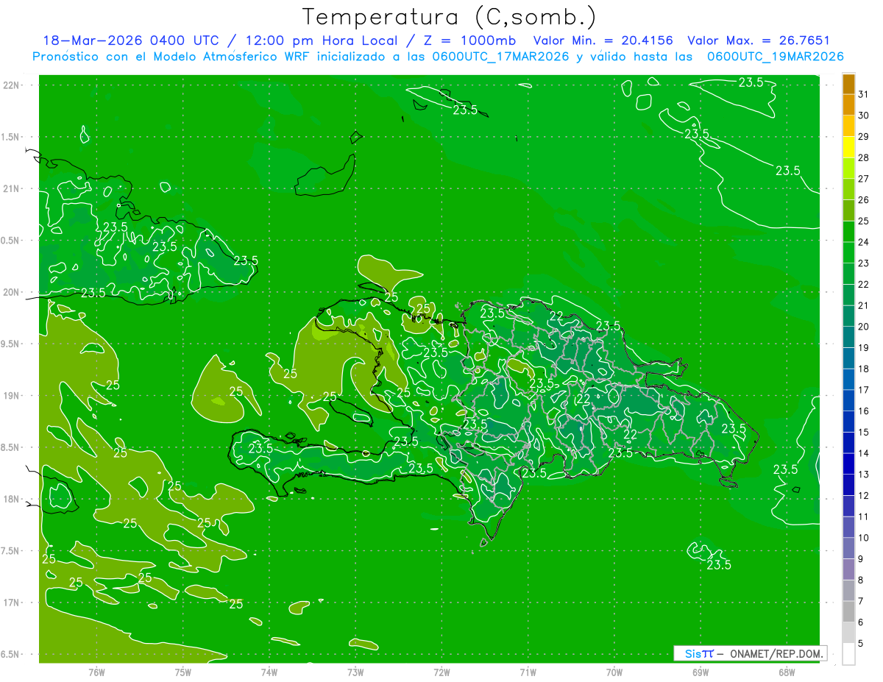The width and height of the screenshot is (883, 682).
Task: Click the '0.5N' latitude label
Action: [11, 241]
